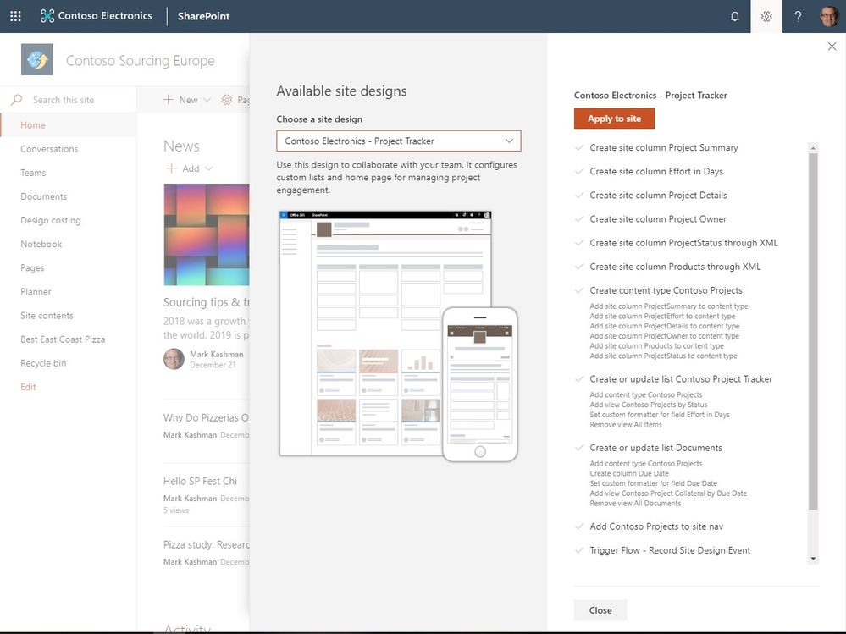This screenshot has width=846, height=634.
Task: Click the plus icon next to New
Action: click(169, 100)
